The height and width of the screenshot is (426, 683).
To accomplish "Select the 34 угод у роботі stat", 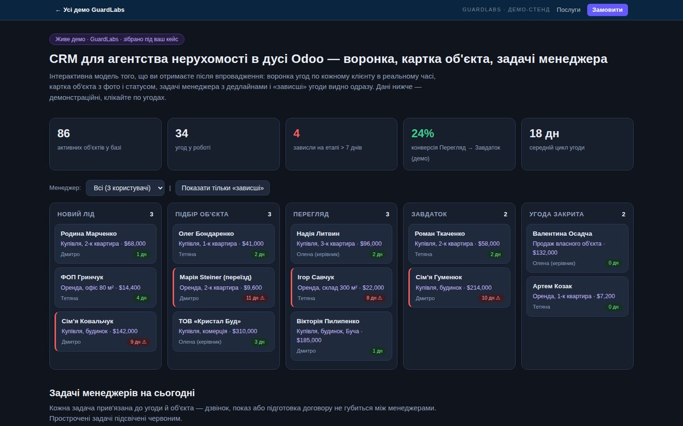I will pos(223,144).
